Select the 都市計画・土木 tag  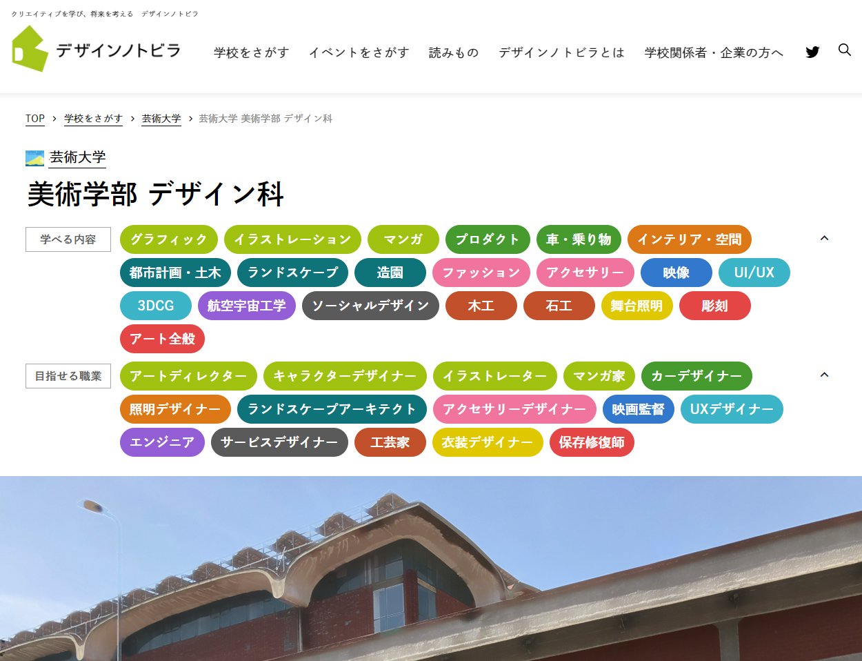(175, 273)
